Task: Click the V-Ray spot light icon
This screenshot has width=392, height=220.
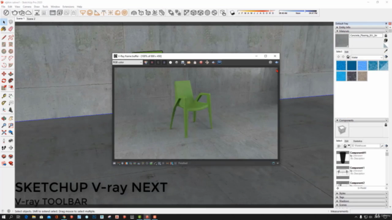Action: [97, 13]
